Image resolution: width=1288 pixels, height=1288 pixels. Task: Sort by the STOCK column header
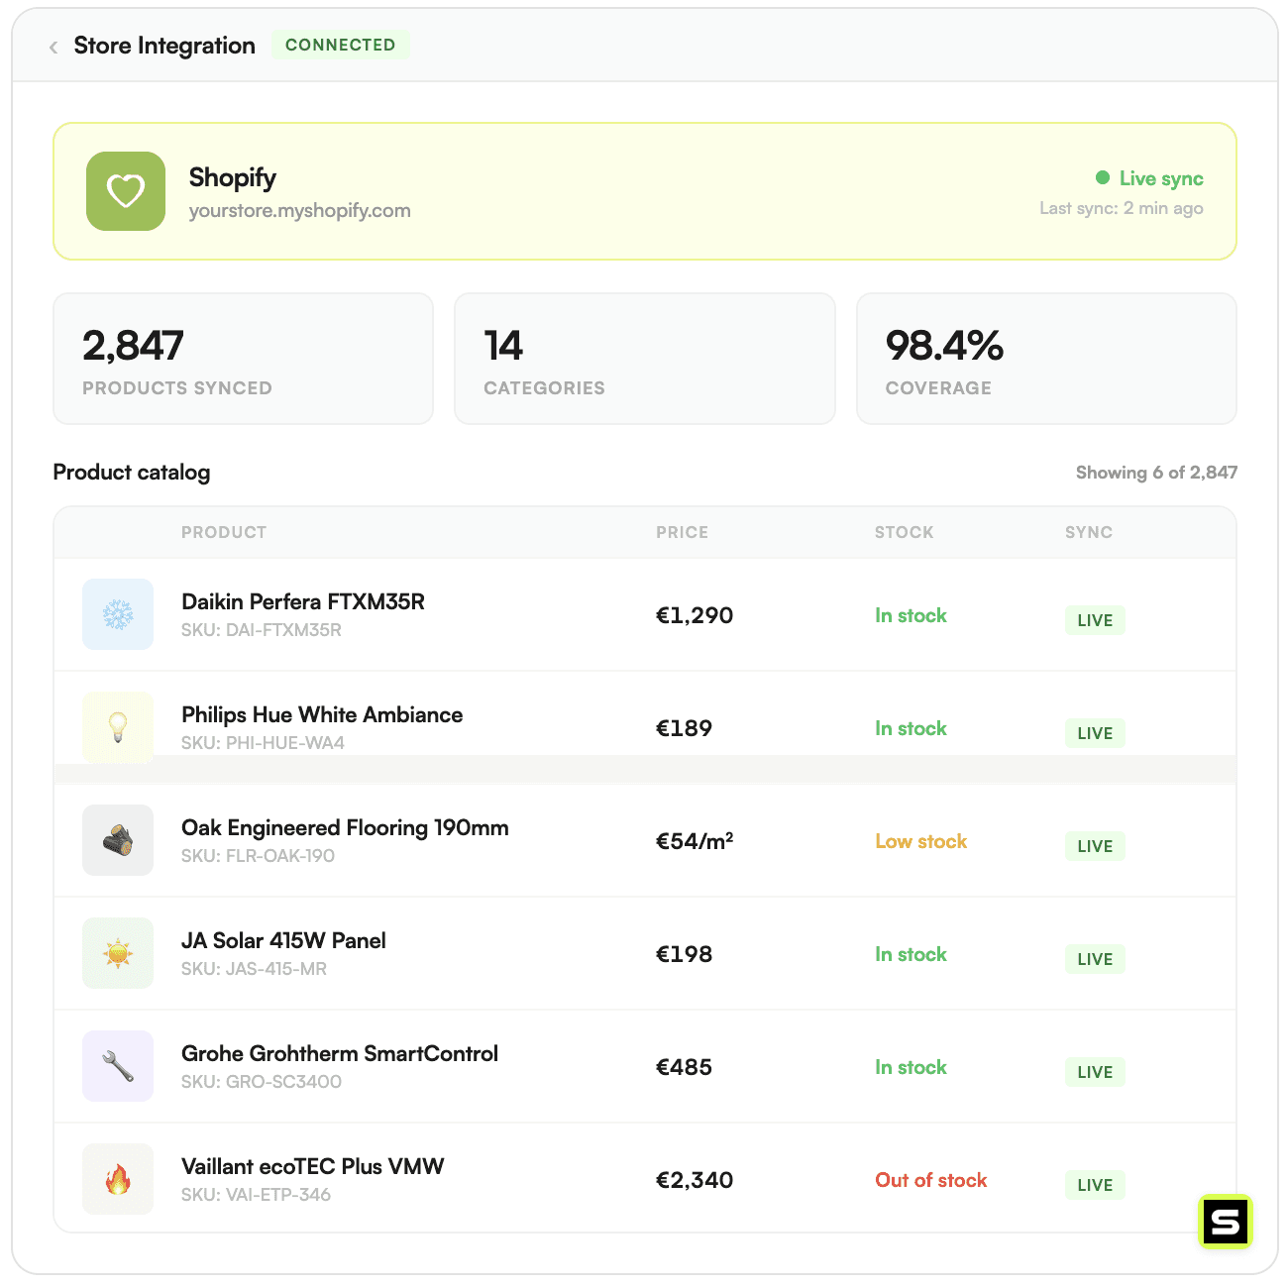tap(904, 532)
